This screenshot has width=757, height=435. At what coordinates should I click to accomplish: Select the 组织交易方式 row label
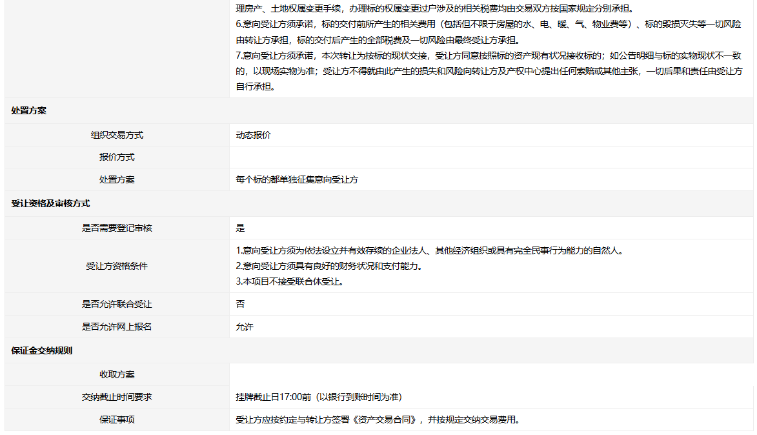click(117, 135)
